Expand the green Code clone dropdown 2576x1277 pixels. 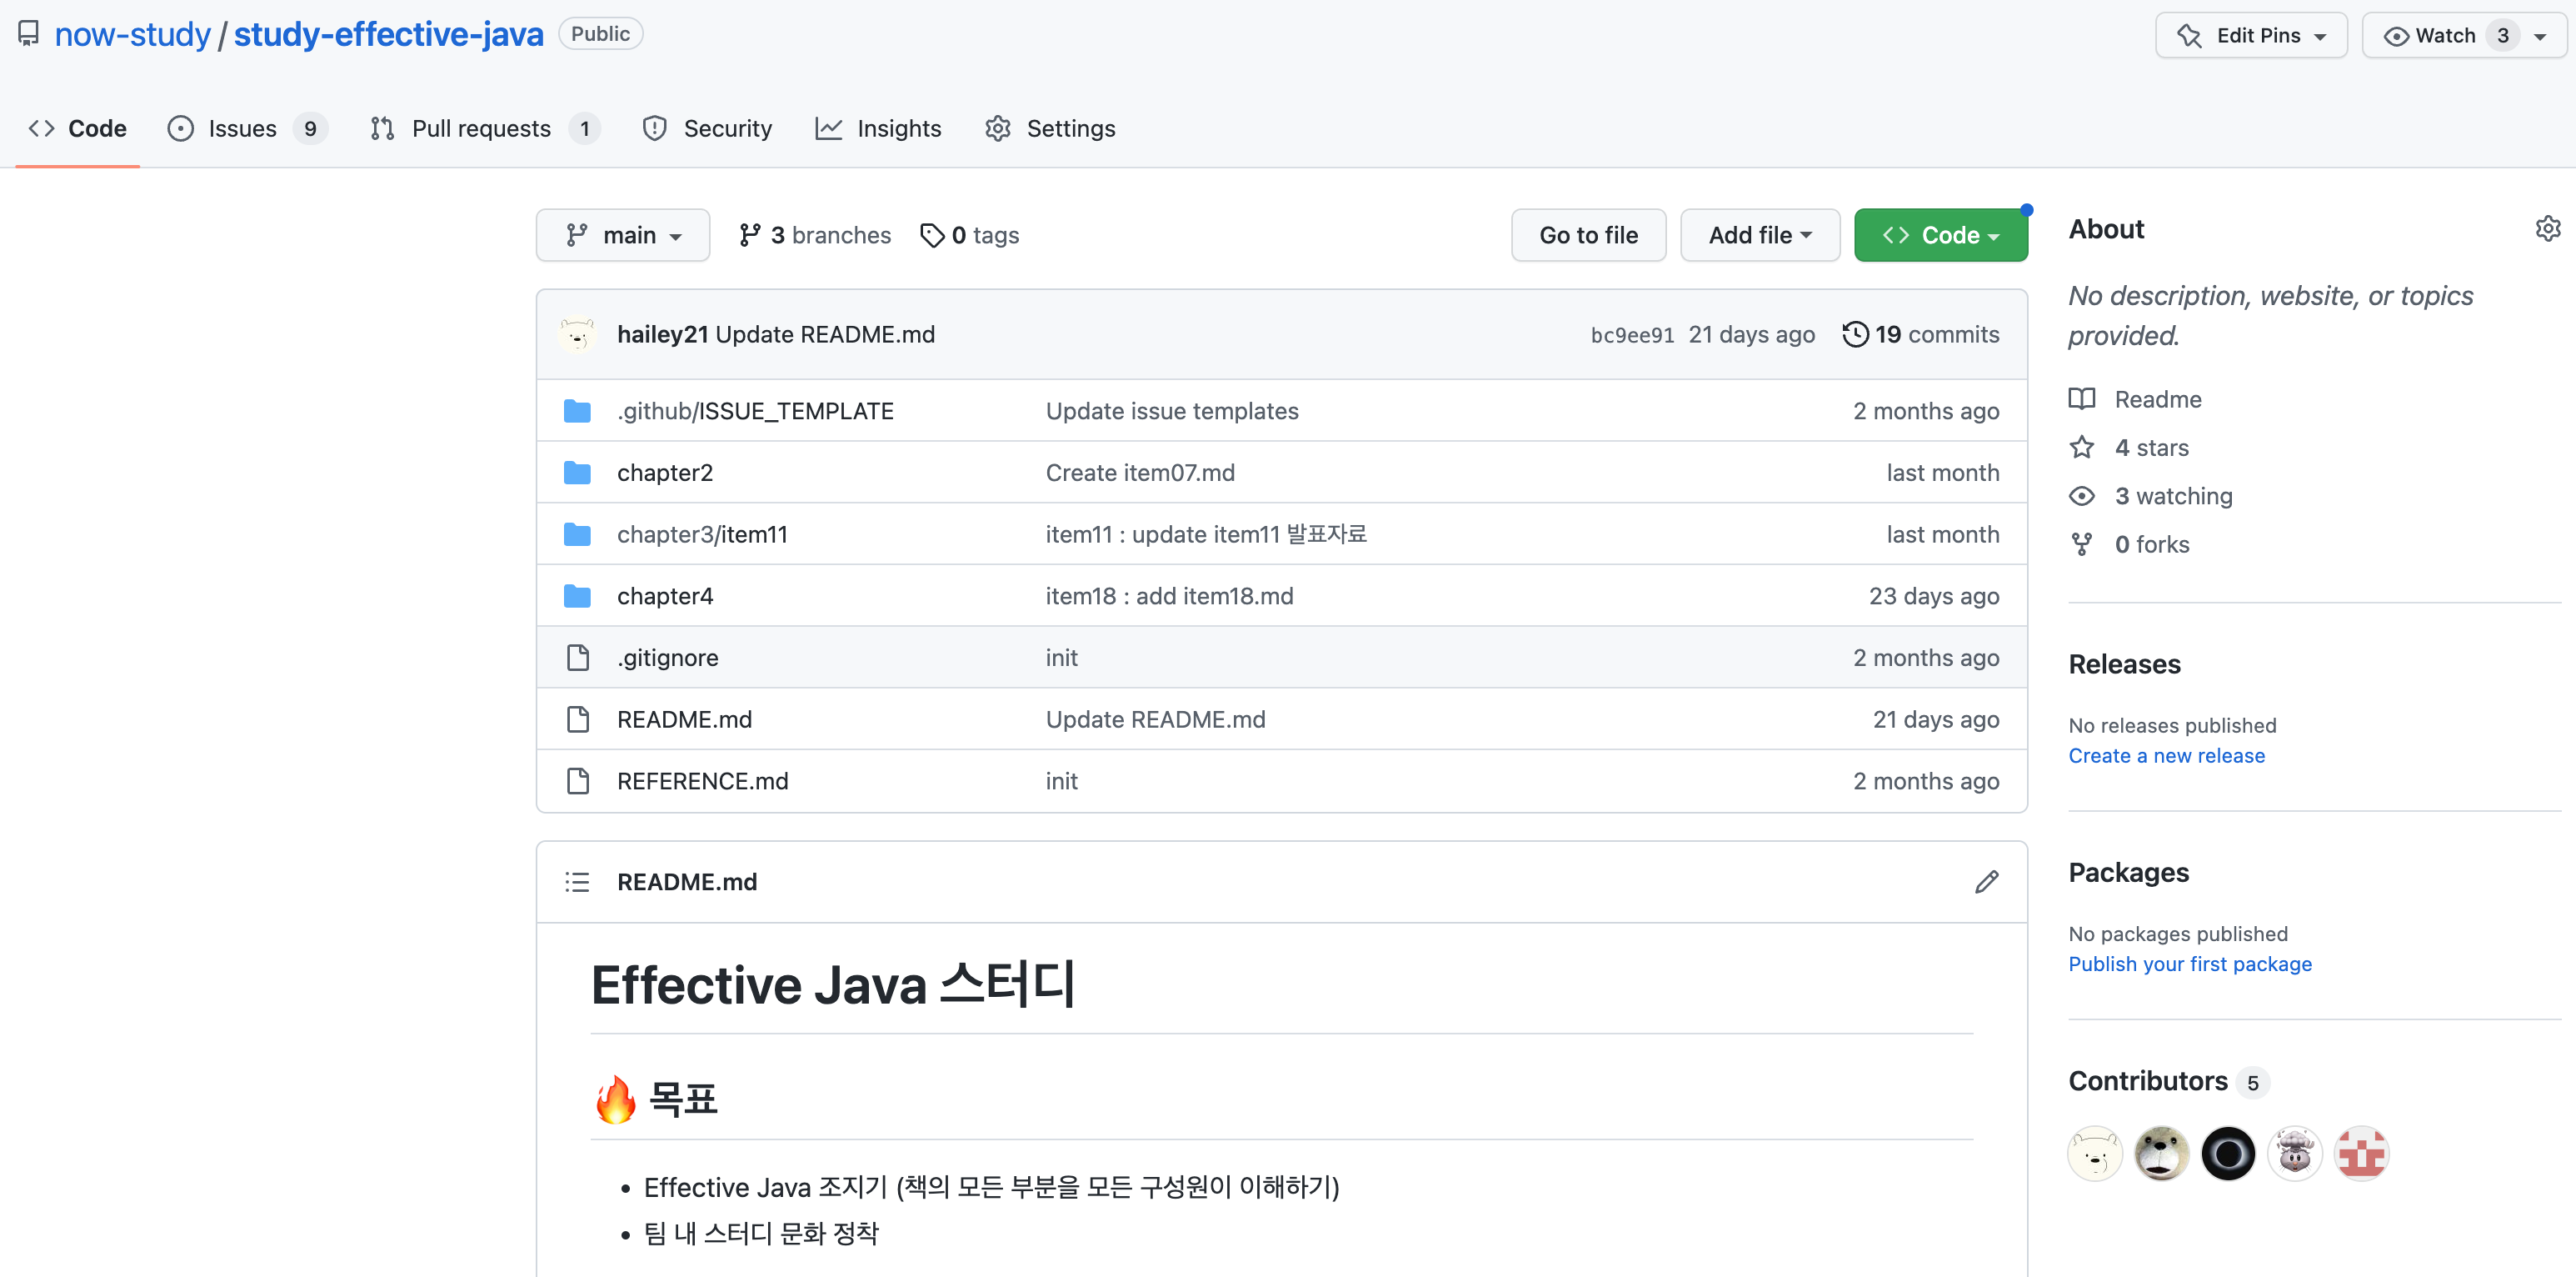pos(1940,235)
